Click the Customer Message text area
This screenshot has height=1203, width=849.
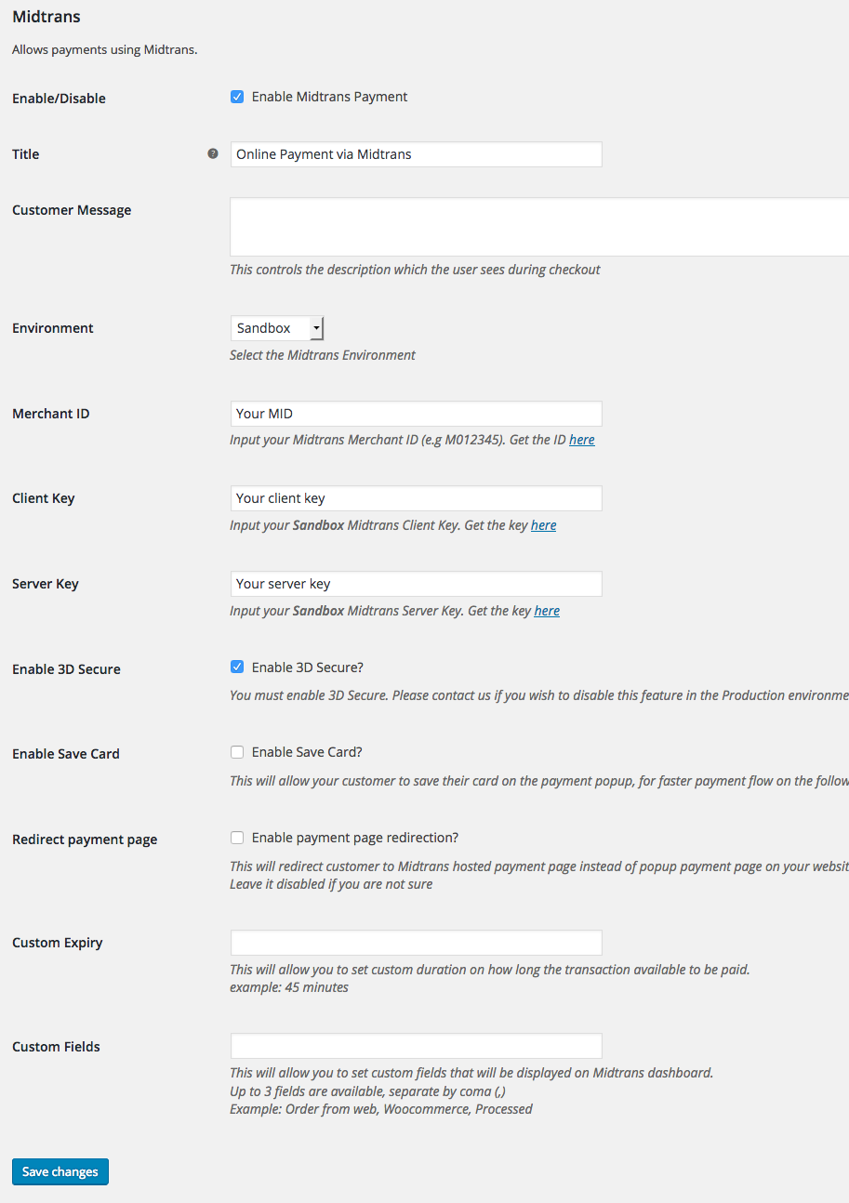point(539,226)
